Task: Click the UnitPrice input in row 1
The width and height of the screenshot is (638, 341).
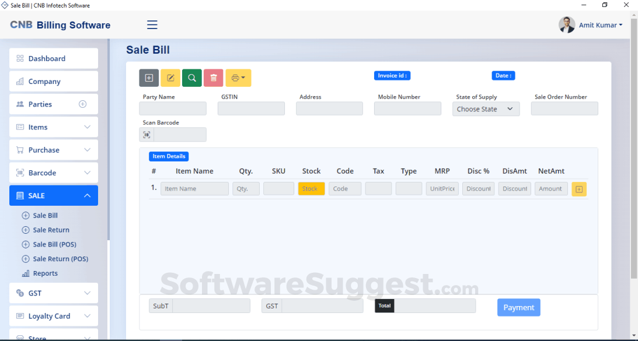Action: [x=442, y=189]
